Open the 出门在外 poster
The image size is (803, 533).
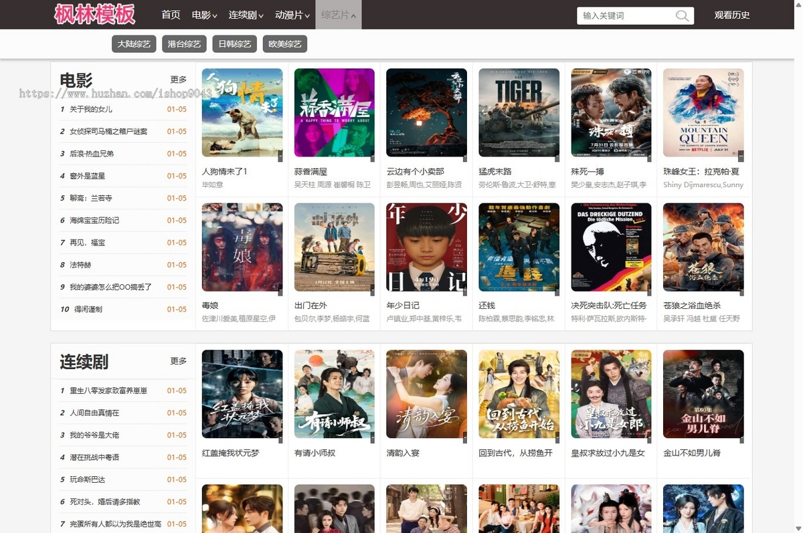coord(335,247)
